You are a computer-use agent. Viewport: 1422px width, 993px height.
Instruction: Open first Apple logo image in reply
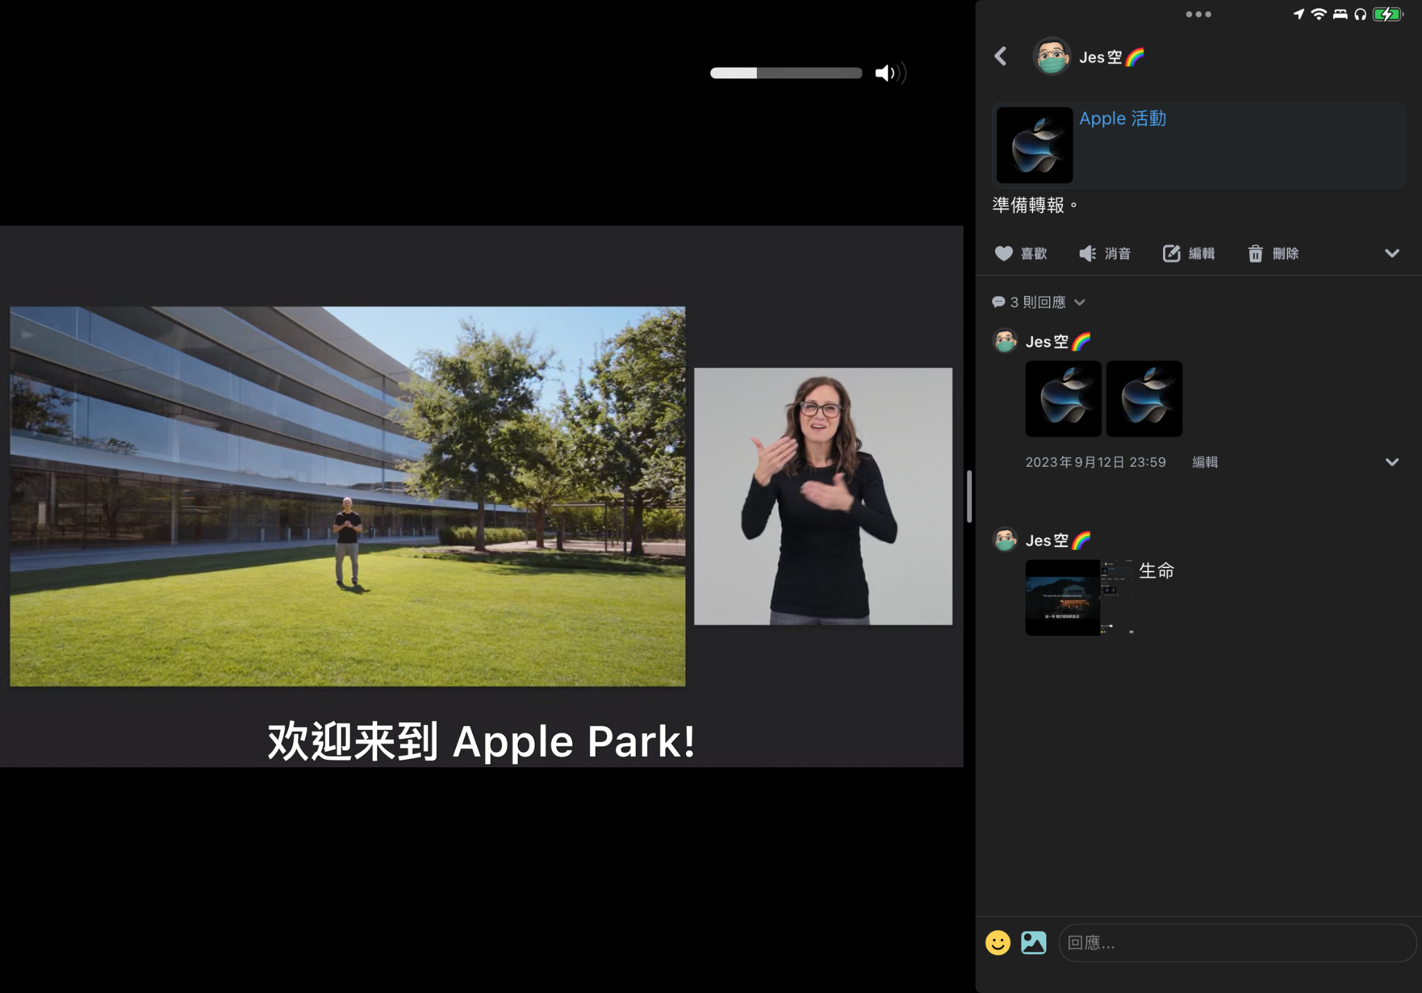[x=1063, y=399]
